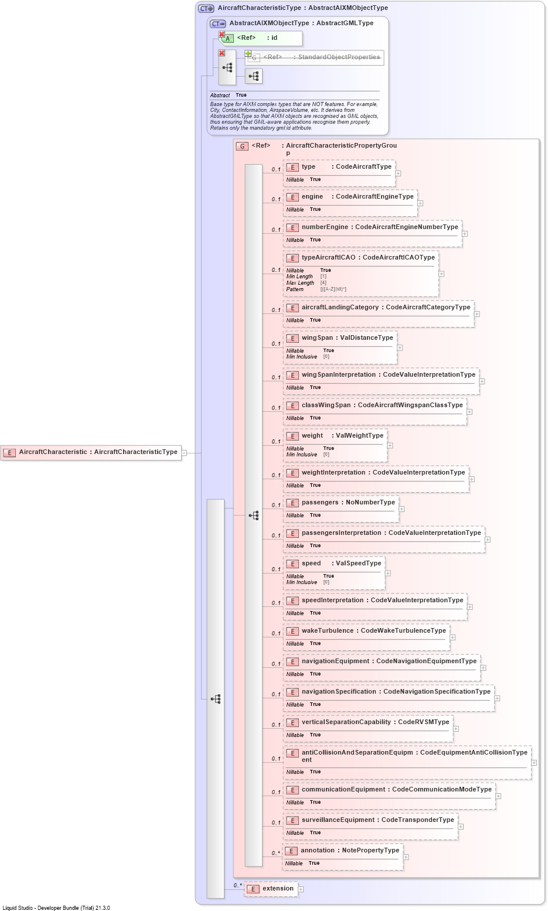Click the E icon of wakeTurbulence
The height and width of the screenshot is (911, 548).
point(292,631)
